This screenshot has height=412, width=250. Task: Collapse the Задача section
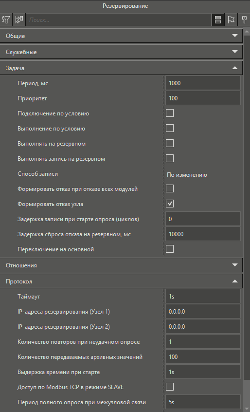tap(121, 68)
